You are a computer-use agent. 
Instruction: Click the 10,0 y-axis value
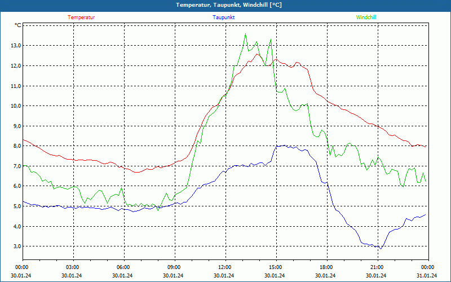point(16,106)
